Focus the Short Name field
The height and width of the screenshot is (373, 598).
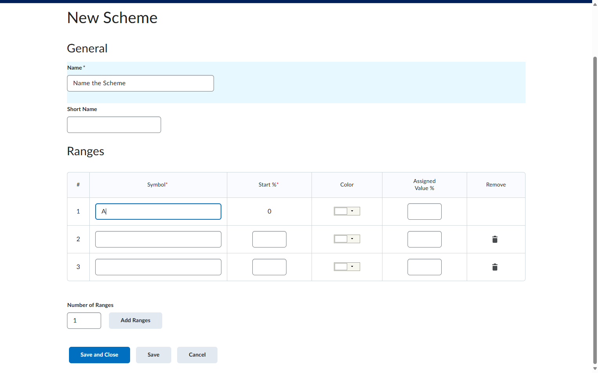(114, 125)
